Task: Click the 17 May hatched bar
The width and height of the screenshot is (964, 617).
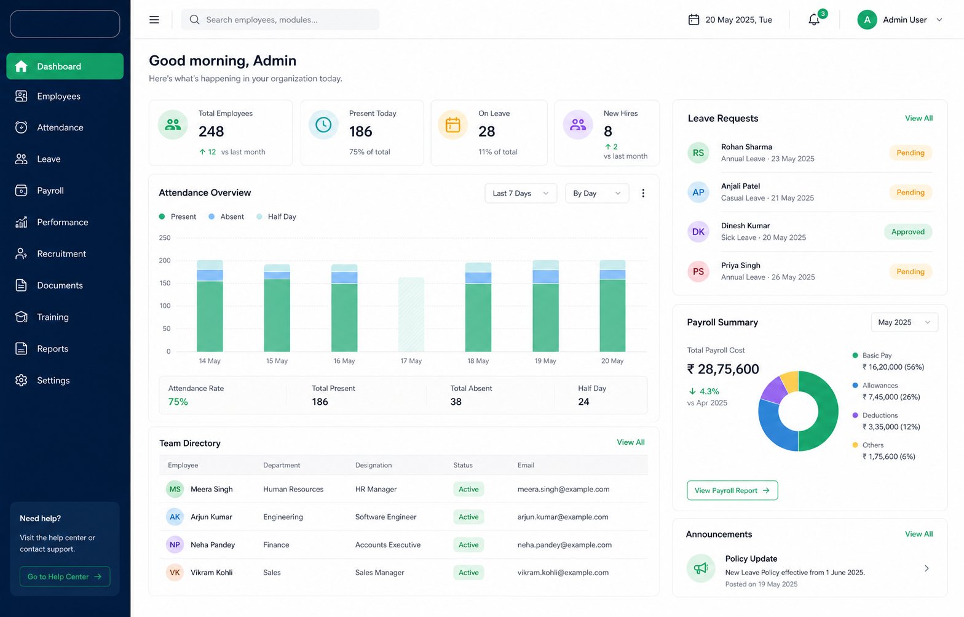Action: [x=411, y=314]
